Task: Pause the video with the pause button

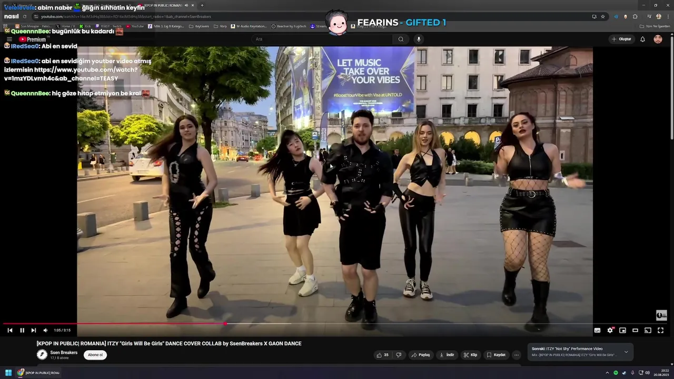Action: point(22,330)
